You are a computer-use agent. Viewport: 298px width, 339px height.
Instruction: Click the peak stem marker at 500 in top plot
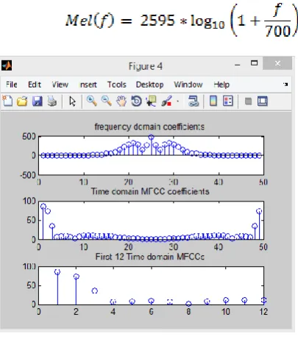pos(152,138)
